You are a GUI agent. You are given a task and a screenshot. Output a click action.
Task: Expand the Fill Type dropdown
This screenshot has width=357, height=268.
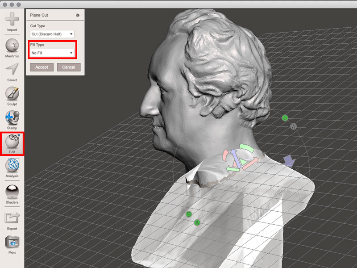[x=52, y=53]
